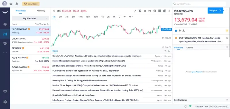This screenshot has height=109, width=230.
Task: Open the M timeframe dropdown
Action: coord(131,17)
